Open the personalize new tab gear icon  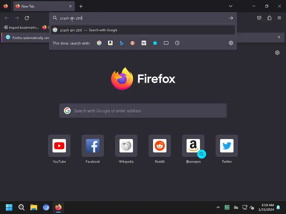click(x=277, y=53)
